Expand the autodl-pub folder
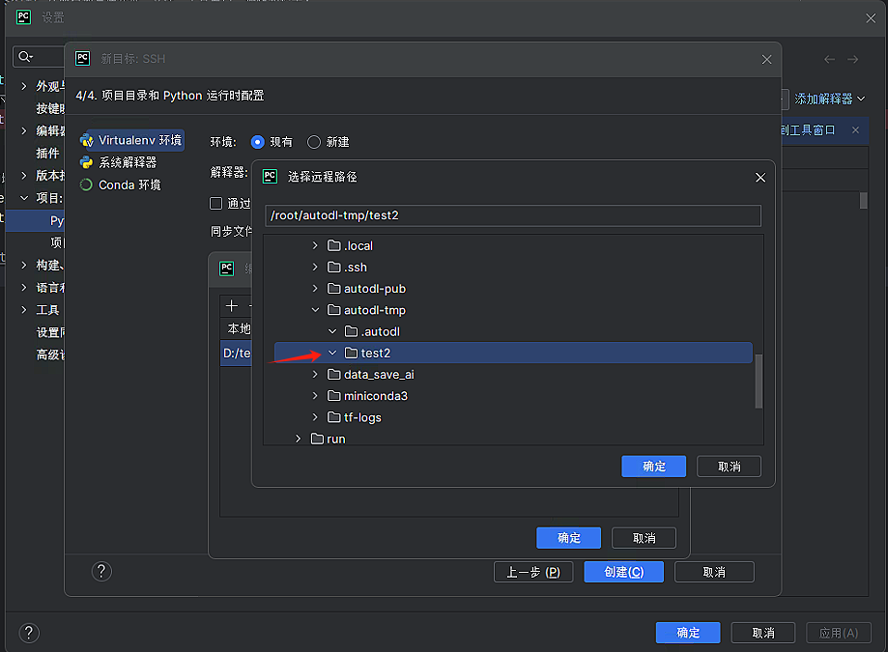 point(315,289)
